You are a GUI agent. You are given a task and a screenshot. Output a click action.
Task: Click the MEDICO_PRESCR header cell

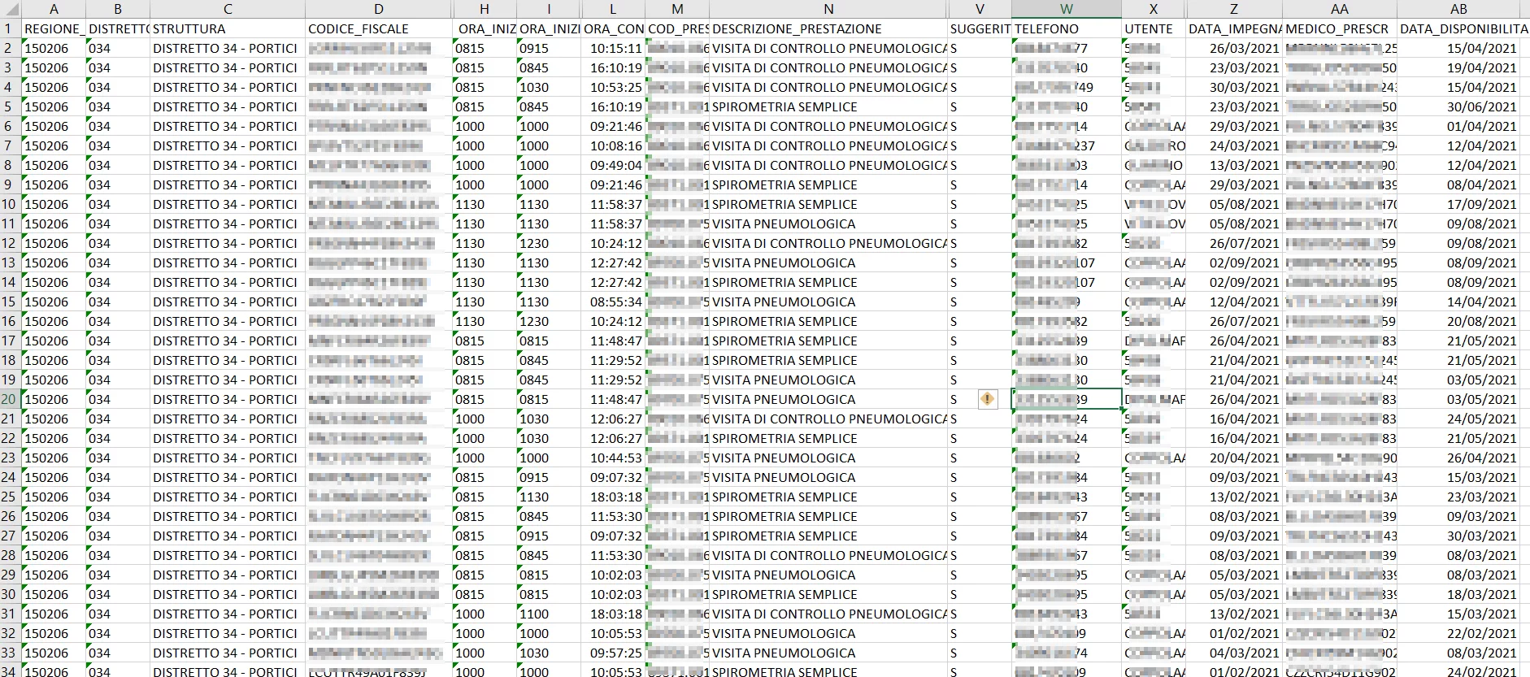(1339, 28)
